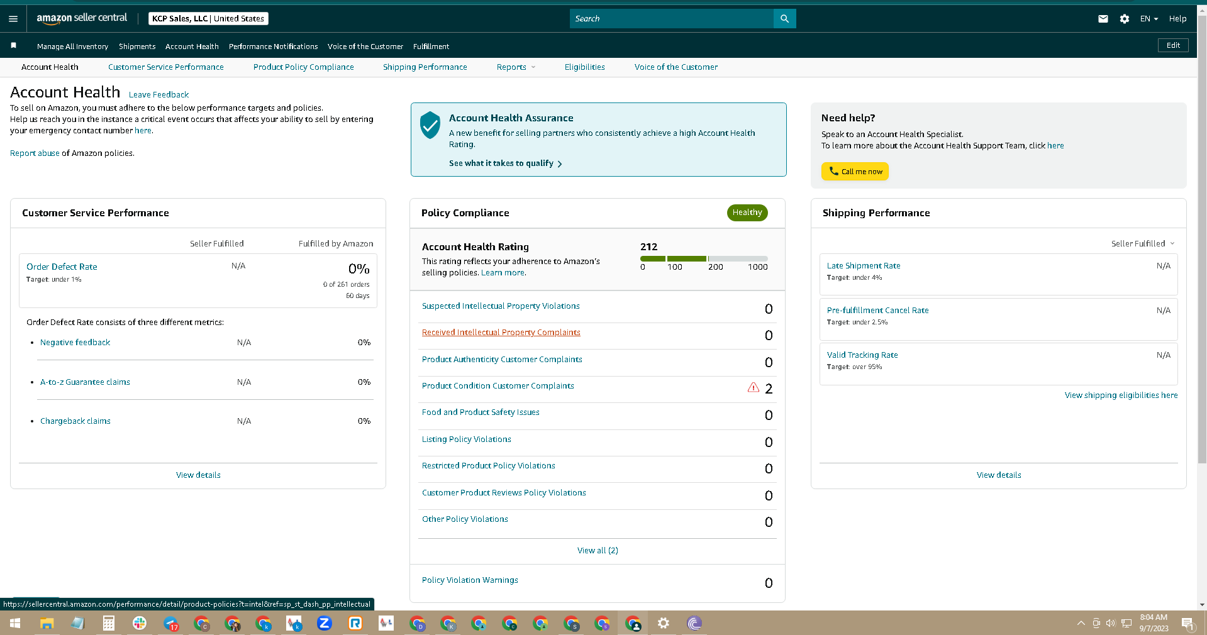Click the Report abuse link
The height and width of the screenshot is (635, 1207).
click(35, 153)
